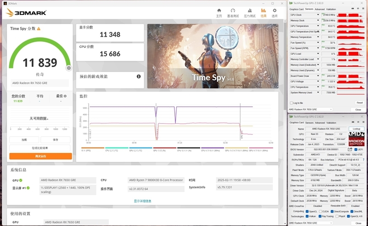
Task: Click the orange 再次运行 run again button
Action: click(x=40, y=156)
